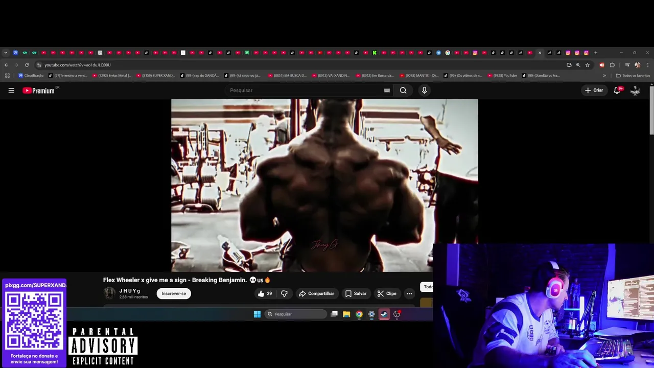Open the on-screen keyboard icon in search box
Viewport: 654px width, 368px height.
click(x=387, y=90)
